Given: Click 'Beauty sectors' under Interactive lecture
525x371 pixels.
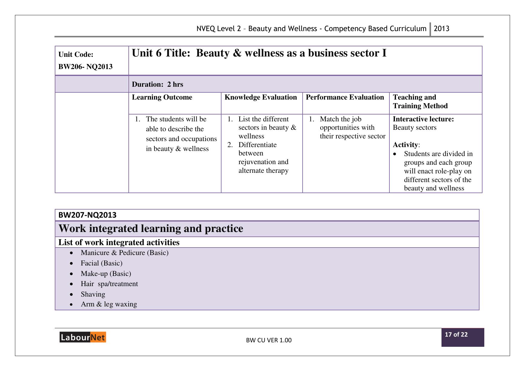Looking at the screenshot, I should coord(415,128).
